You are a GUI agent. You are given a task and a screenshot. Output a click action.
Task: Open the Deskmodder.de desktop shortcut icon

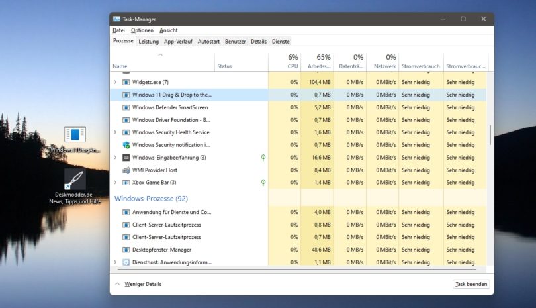point(75,180)
